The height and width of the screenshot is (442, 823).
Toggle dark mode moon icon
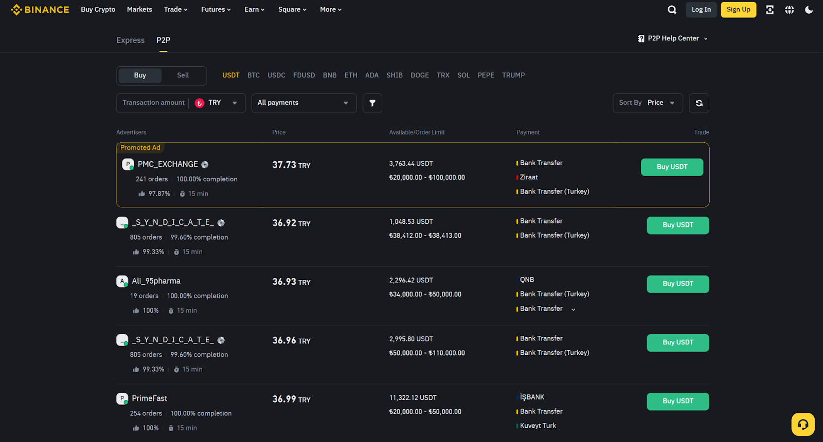809,10
